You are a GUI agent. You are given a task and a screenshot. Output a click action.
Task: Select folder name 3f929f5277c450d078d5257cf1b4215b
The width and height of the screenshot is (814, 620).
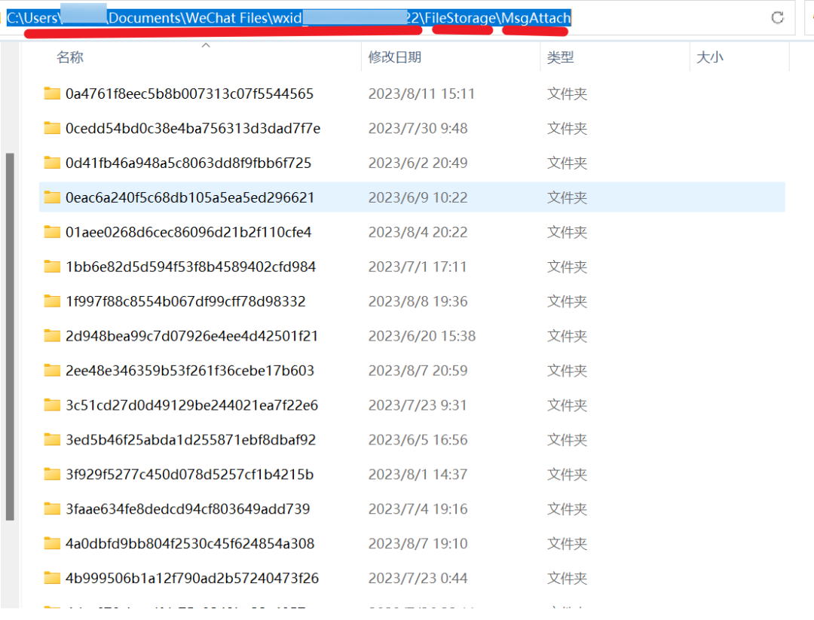(189, 474)
